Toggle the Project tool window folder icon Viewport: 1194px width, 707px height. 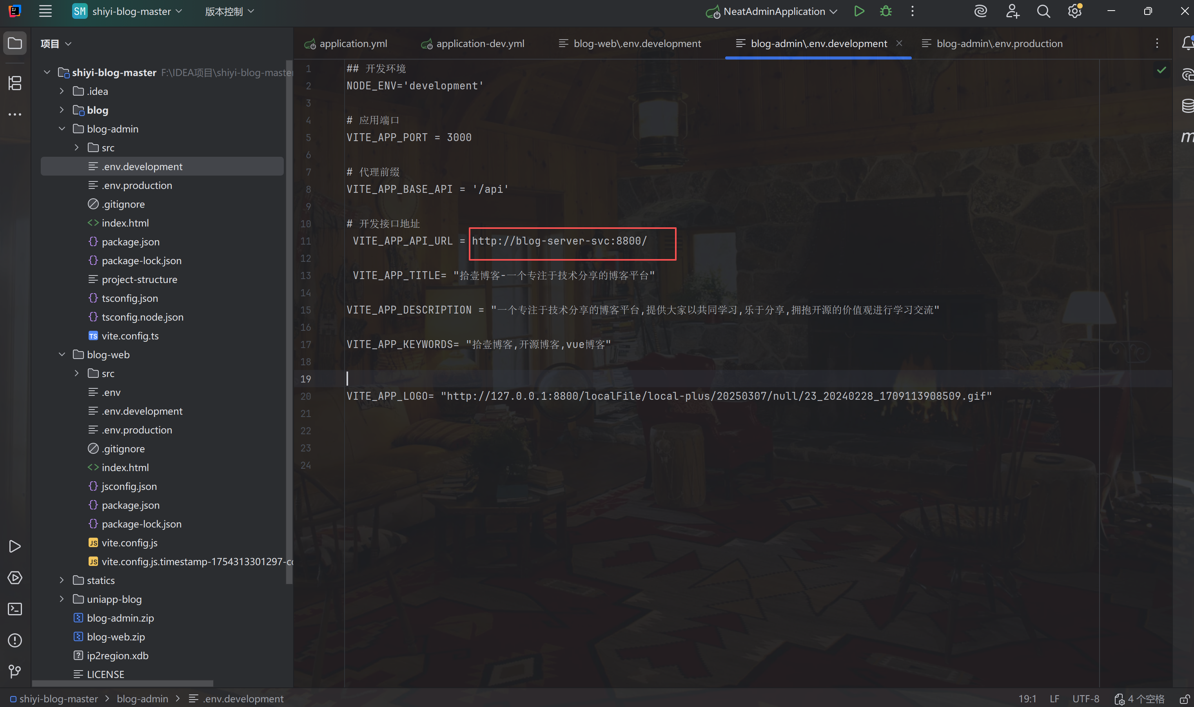pos(15,44)
